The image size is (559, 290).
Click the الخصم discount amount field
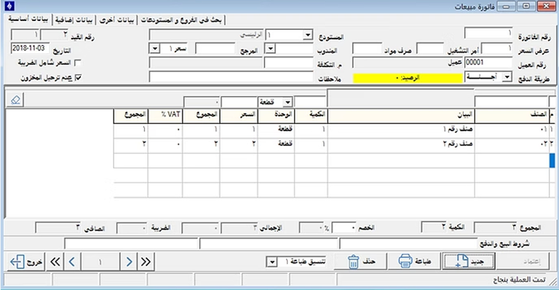pyautogui.click(x=344, y=227)
